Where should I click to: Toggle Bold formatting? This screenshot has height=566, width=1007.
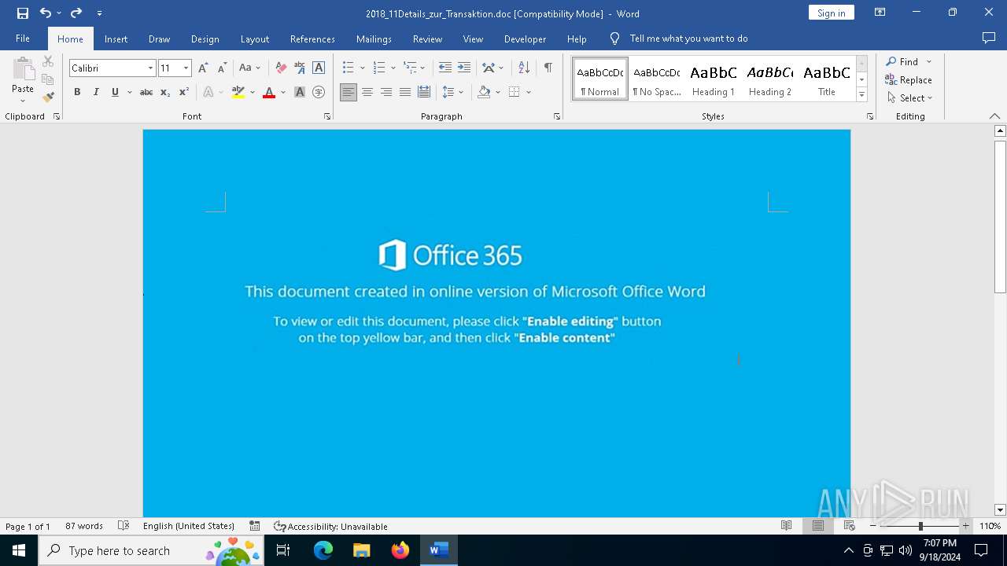point(77,92)
